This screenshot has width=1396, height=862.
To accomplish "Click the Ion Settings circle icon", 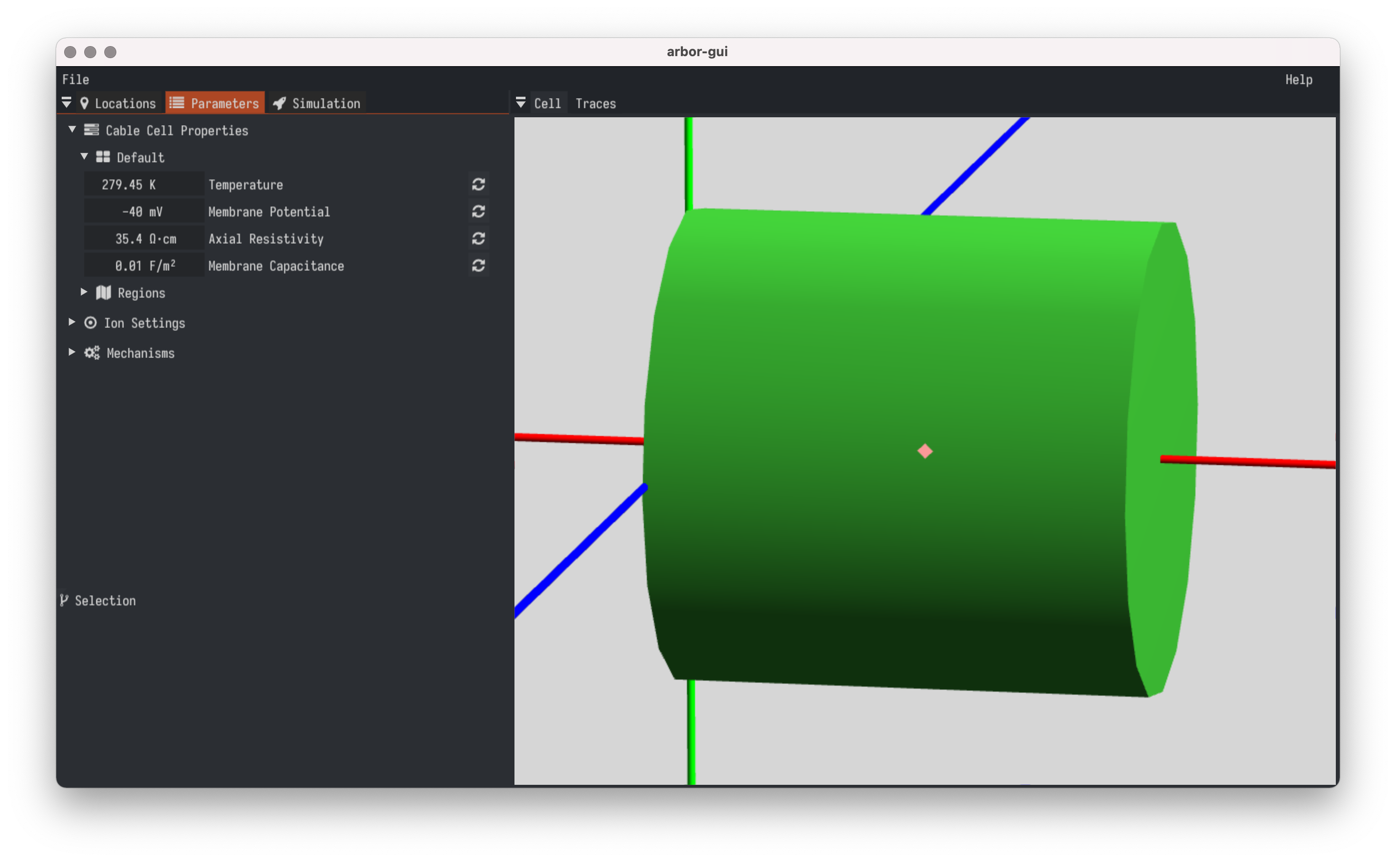I will [90, 323].
